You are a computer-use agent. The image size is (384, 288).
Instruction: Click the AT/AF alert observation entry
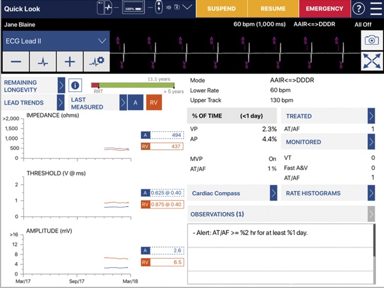[x=250, y=233]
